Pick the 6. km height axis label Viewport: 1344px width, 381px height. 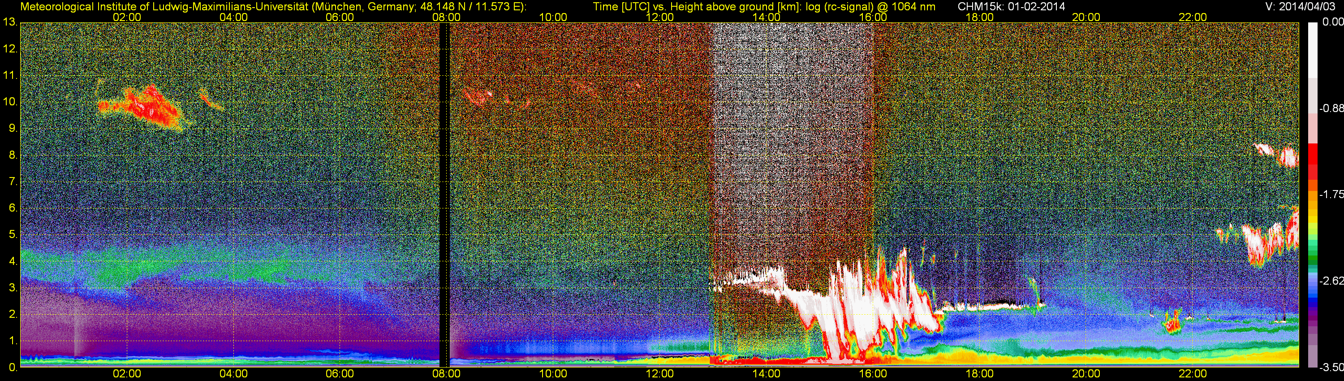[13, 208]
